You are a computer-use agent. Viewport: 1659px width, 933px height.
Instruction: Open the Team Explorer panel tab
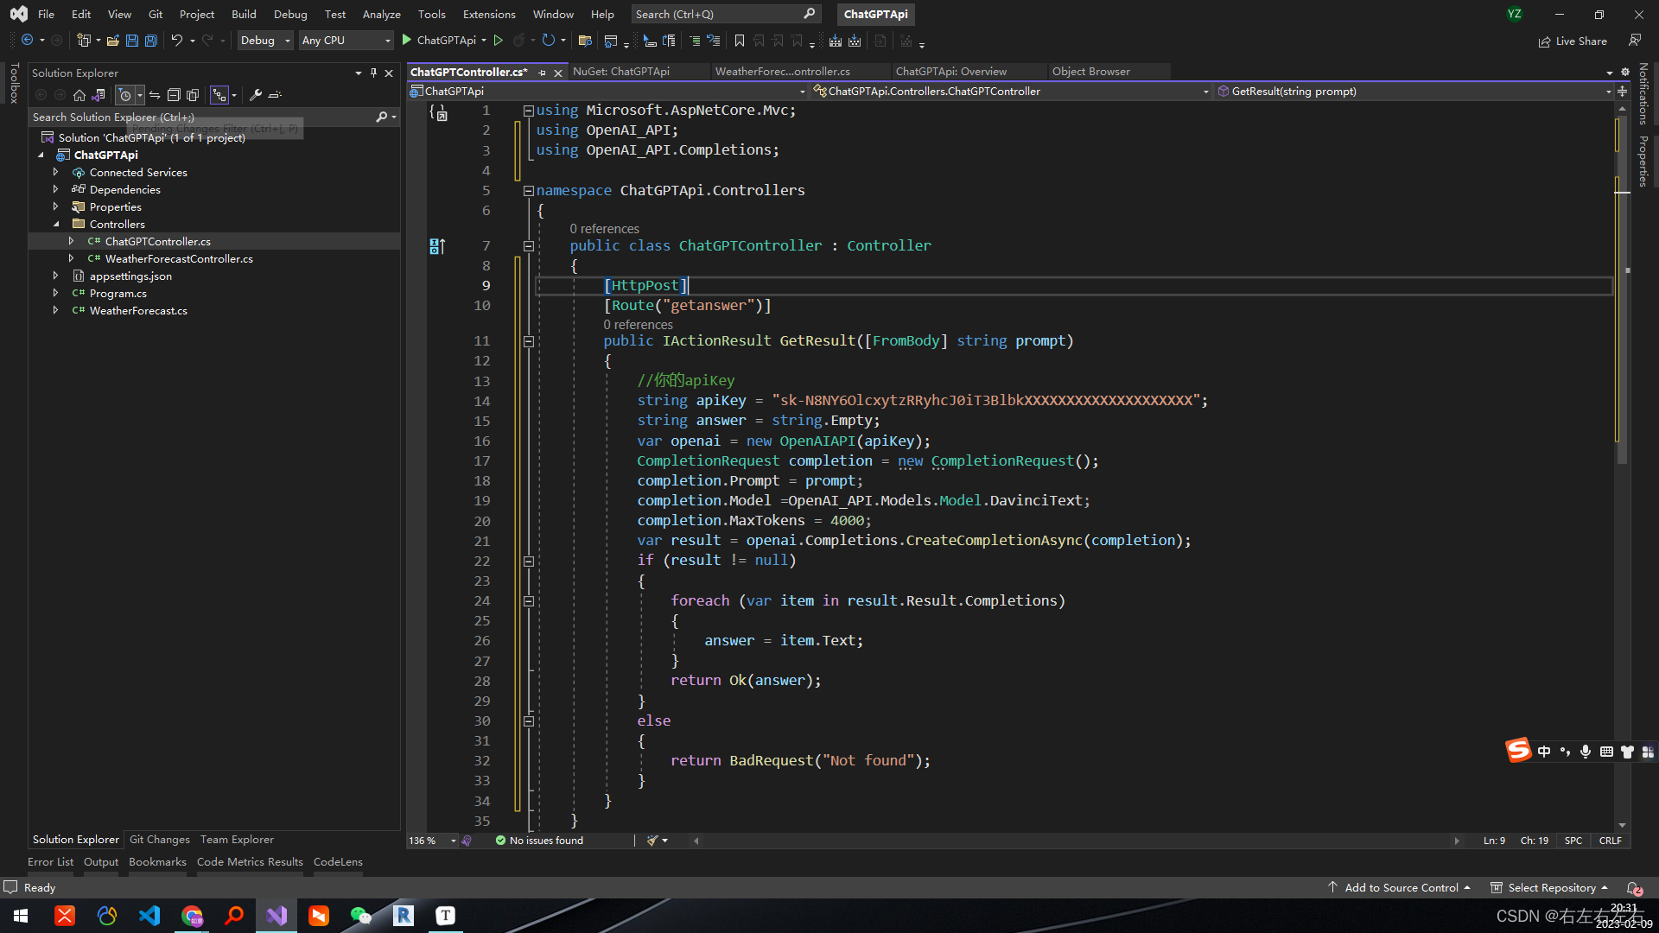[237, 840]
